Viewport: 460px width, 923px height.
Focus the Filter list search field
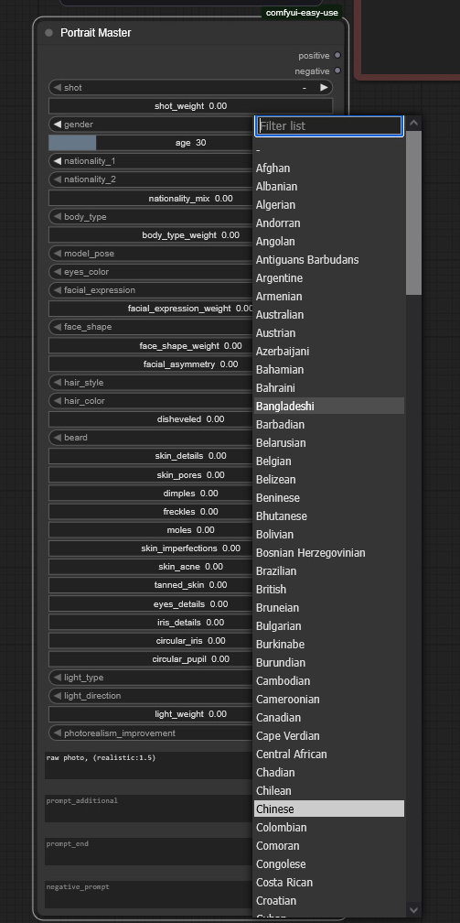click(x=329, y=126)
